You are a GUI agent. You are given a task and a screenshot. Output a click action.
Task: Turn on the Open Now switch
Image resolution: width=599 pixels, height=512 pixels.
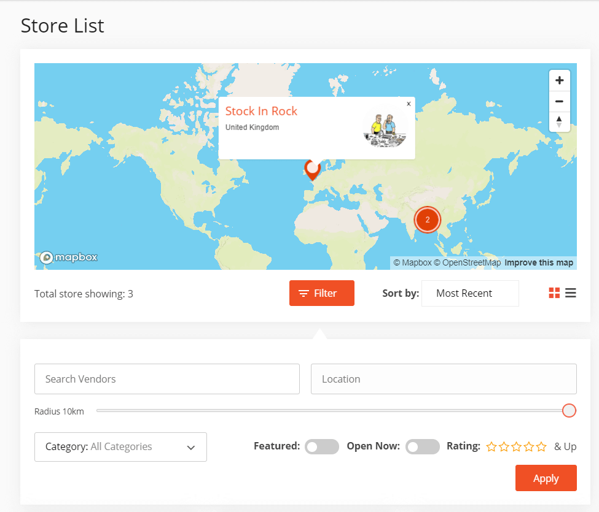coord(423,447)
